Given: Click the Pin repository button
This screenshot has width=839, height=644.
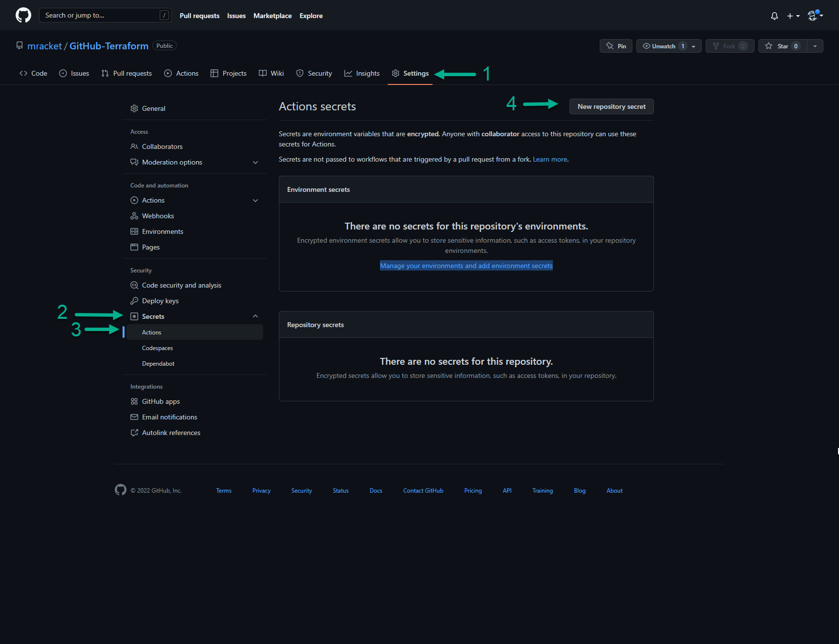Looking at the screenshot, I should (616, 46).
